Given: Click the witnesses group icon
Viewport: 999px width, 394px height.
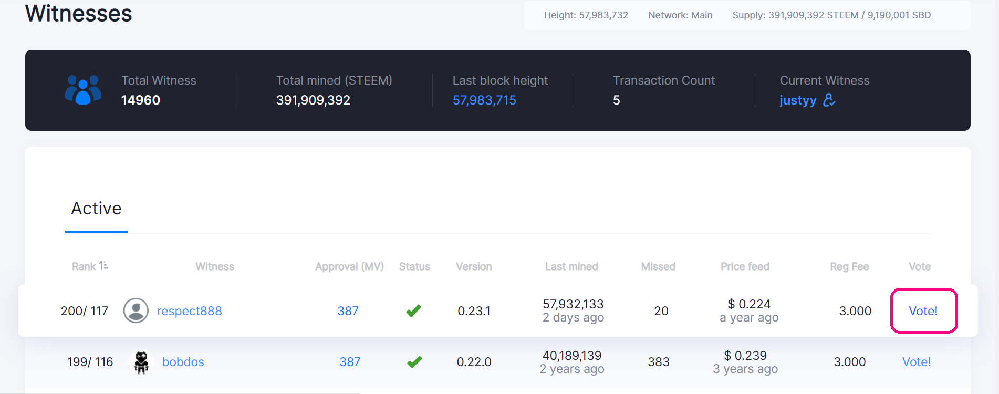Looking at the screenshot, I should pos(83,90).
